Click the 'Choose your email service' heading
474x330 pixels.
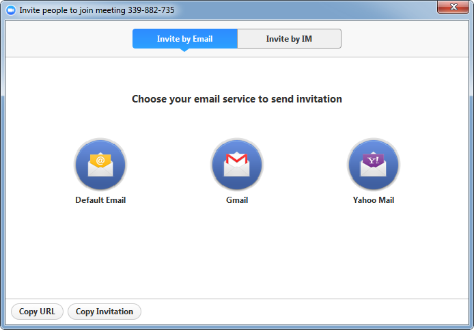point(237,99)
